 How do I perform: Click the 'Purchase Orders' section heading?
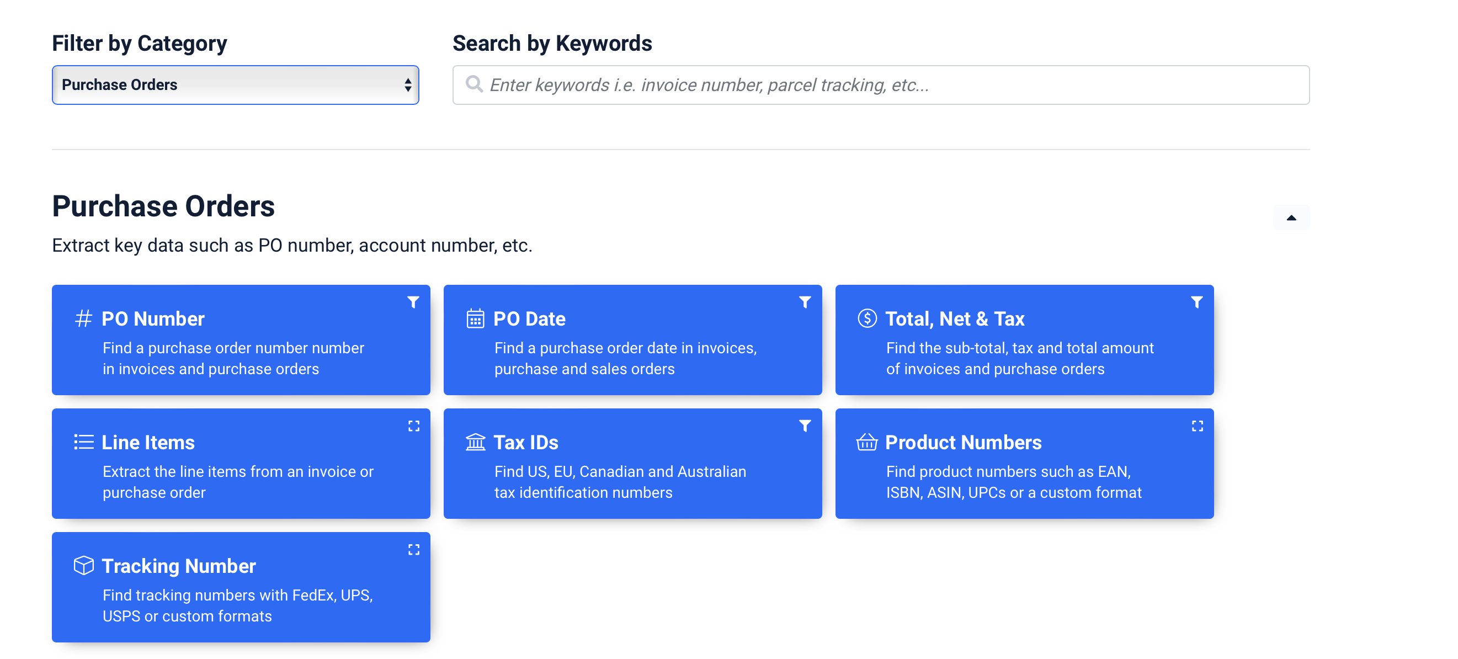[x=163, y=205]
